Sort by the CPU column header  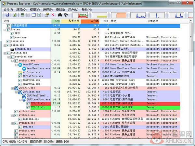click(56, 21)
